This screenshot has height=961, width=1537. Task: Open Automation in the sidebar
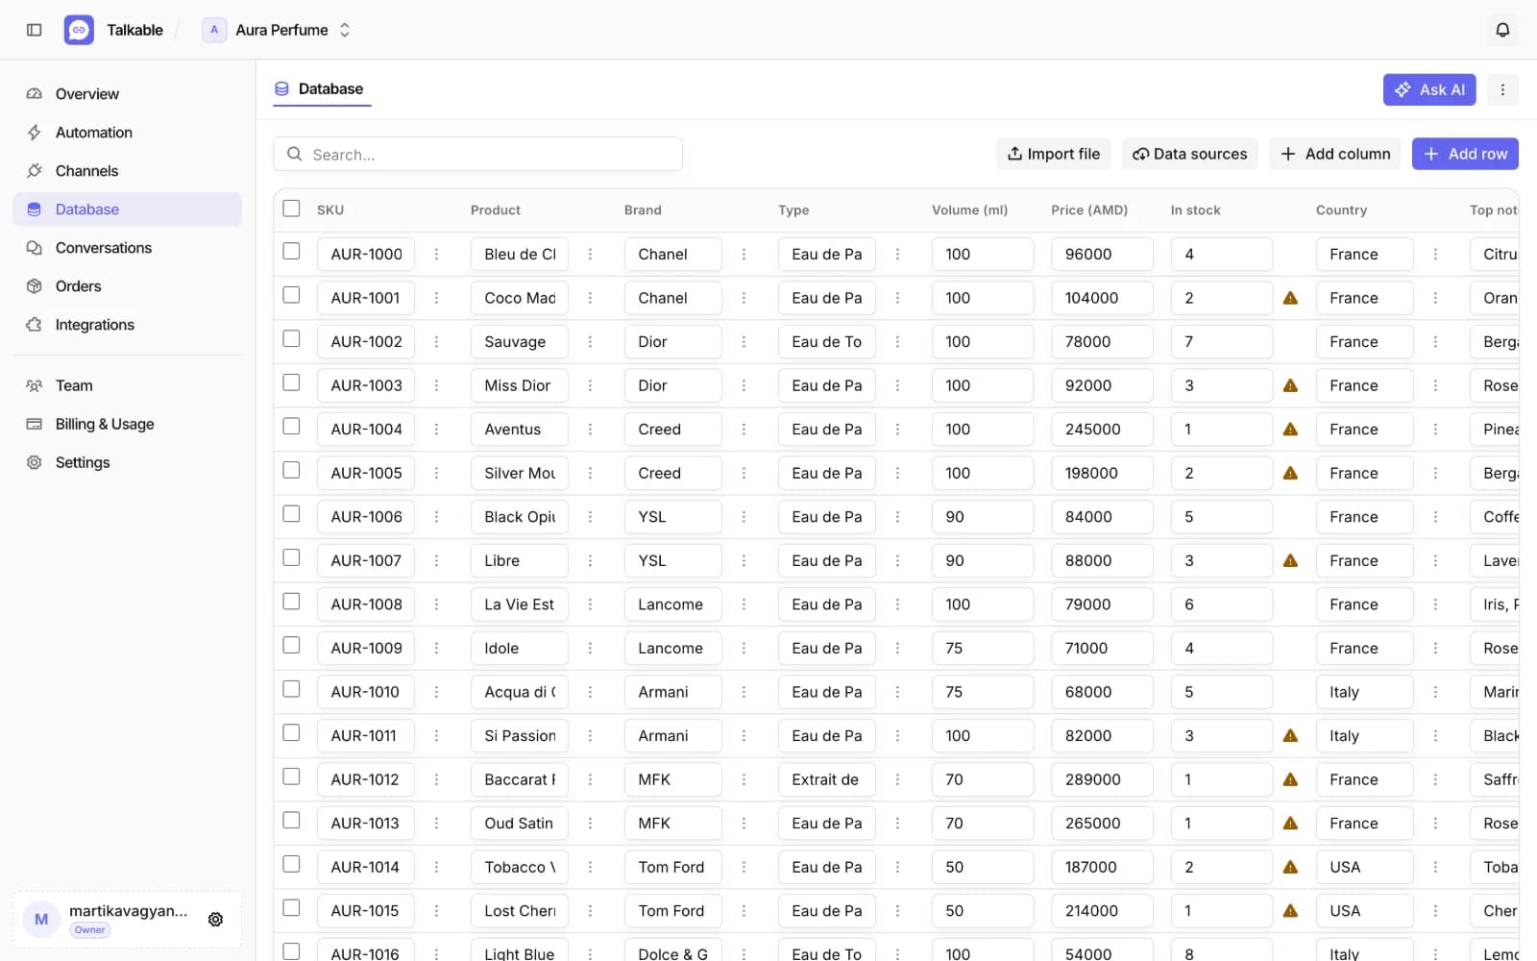(127, 133)
